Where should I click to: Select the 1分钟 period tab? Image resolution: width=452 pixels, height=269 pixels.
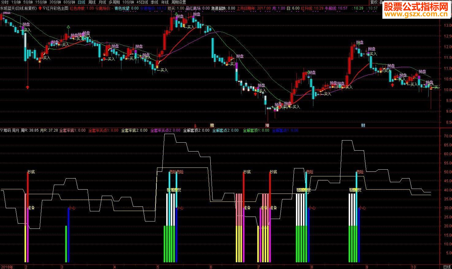[x=16, y=2]
